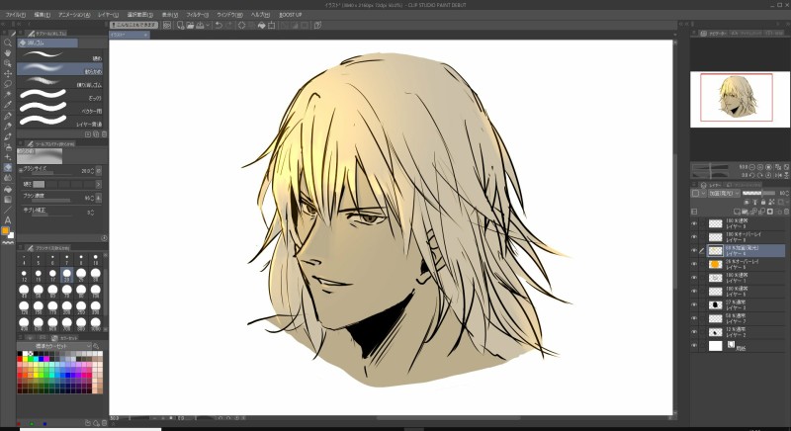Choose the レイヤー貫通 eraser sub tool
The height and width of the screenshot is (431, 791).
click(x=60, y=122)
